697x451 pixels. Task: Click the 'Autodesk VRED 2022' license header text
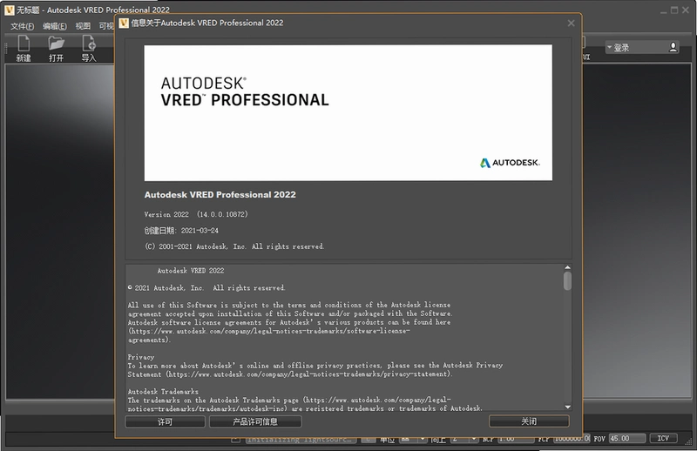point(191,271)
